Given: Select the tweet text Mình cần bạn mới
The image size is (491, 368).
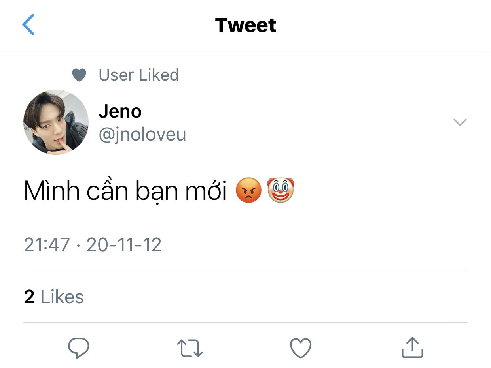Looking at the screenshot, I should 125,191.
